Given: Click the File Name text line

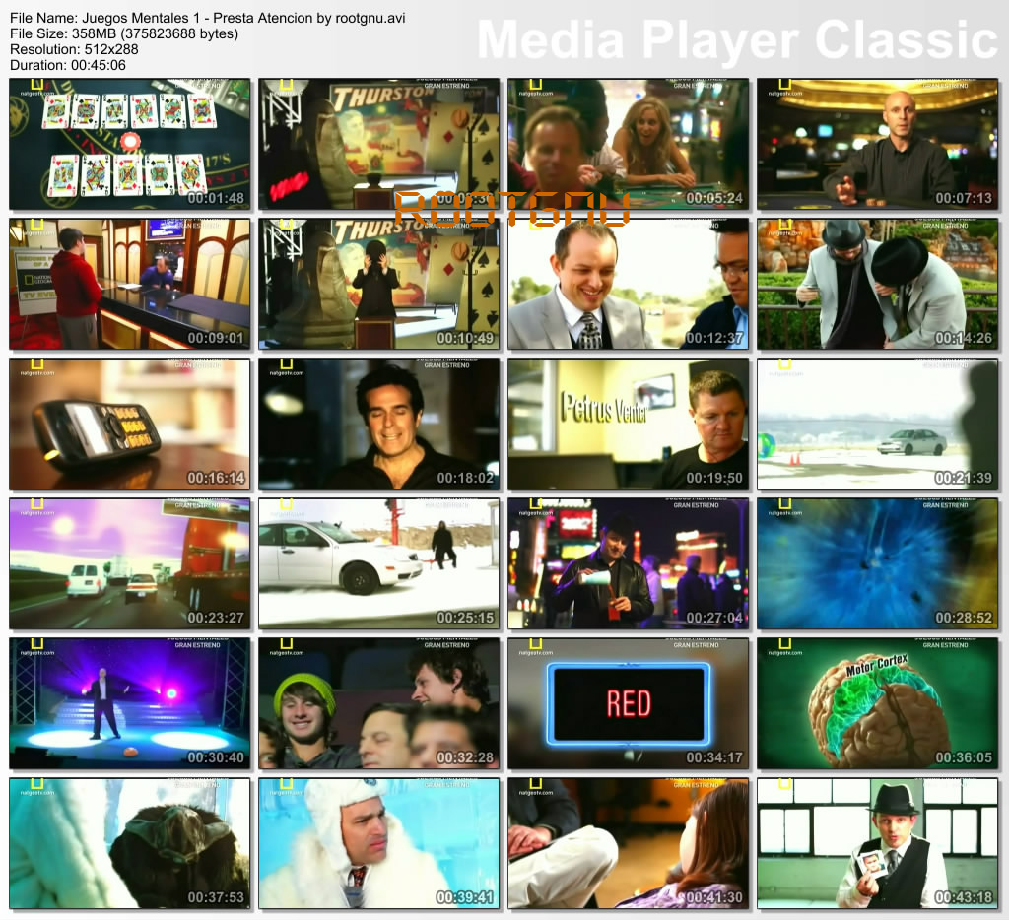Looking at the screenshot, I should (207, 18).
